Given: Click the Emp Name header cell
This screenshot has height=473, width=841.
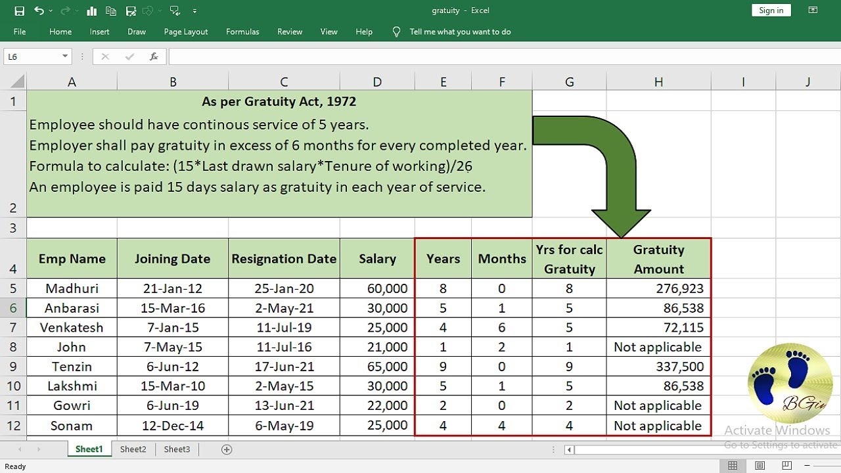Looking at the screenshot, I should pos(72,258).
